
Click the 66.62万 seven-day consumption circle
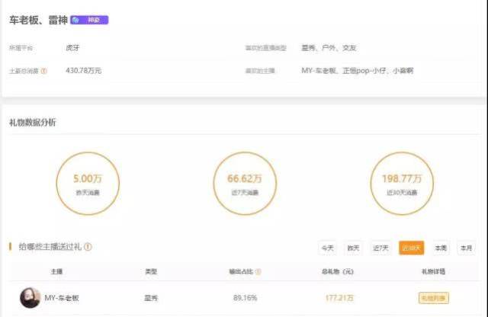coord(245,184)
